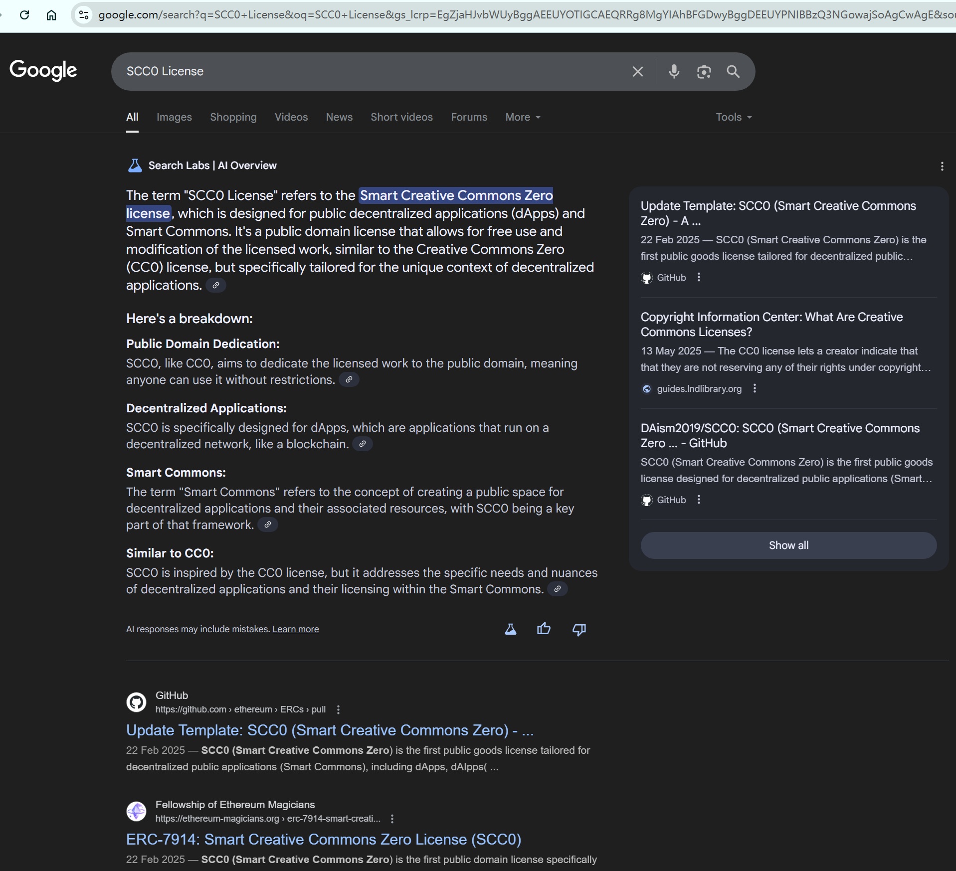Click the Labs flask feedback icon

pos(511,629)
